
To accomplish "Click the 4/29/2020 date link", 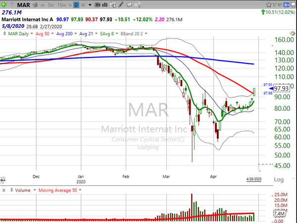I will (254, 179).
